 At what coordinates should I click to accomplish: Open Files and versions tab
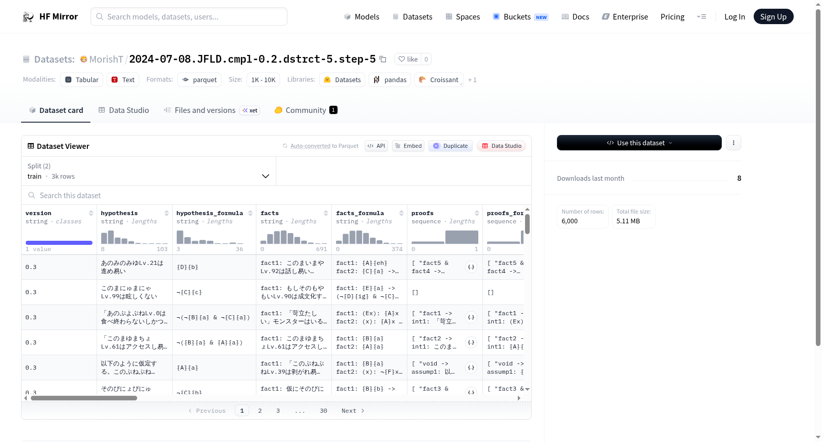(212, 110)
